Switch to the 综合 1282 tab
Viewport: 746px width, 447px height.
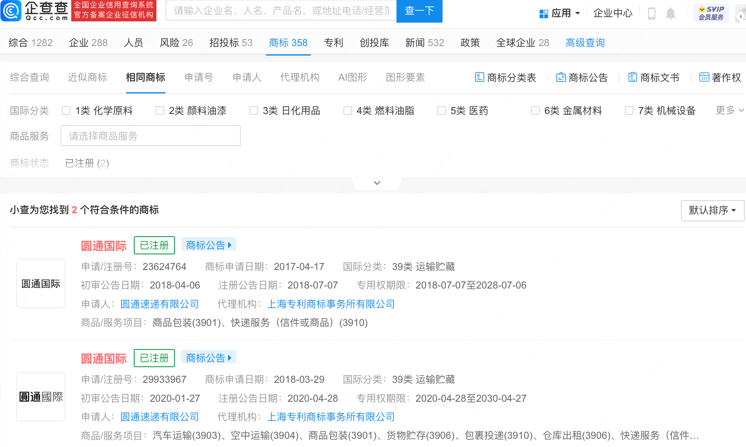coord(31,43)
